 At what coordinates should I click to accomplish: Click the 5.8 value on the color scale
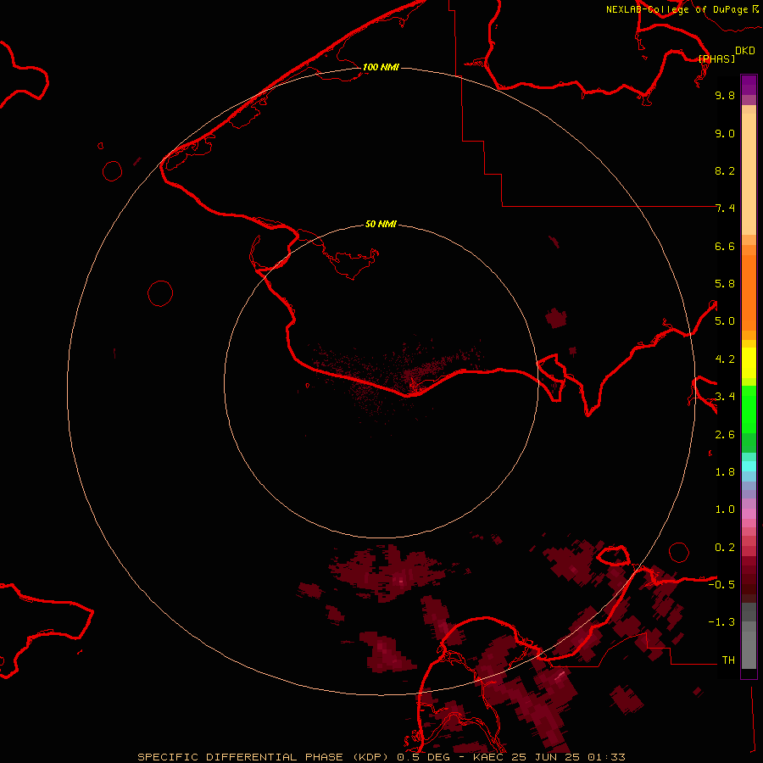pos(725,284)
